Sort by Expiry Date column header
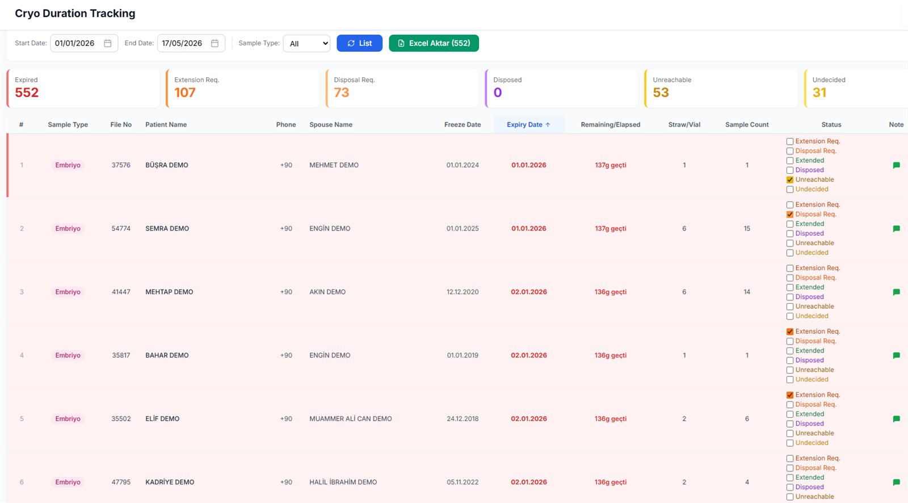908x503 pixels. point(528,124)
